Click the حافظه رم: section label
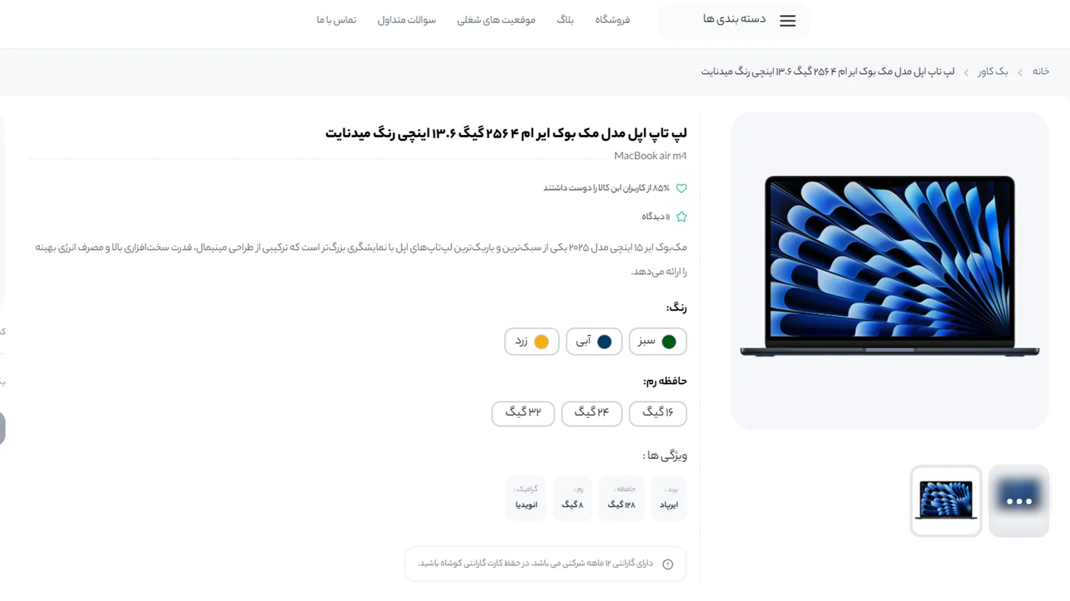Viewport: 1070px width, 601px height. pos(665,381)
